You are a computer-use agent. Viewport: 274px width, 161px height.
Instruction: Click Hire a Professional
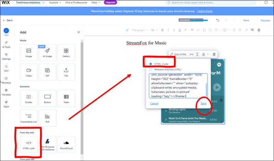(76, 3)
